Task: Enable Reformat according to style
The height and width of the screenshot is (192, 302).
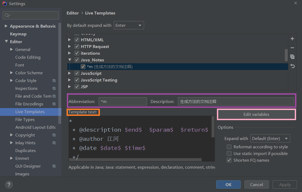Action: point(229,147)
